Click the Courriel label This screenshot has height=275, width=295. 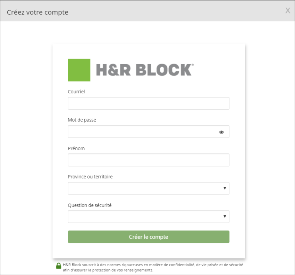76,92
